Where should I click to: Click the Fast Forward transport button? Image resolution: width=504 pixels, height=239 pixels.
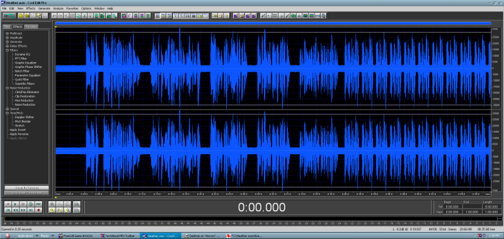click(x=23, y=210)
